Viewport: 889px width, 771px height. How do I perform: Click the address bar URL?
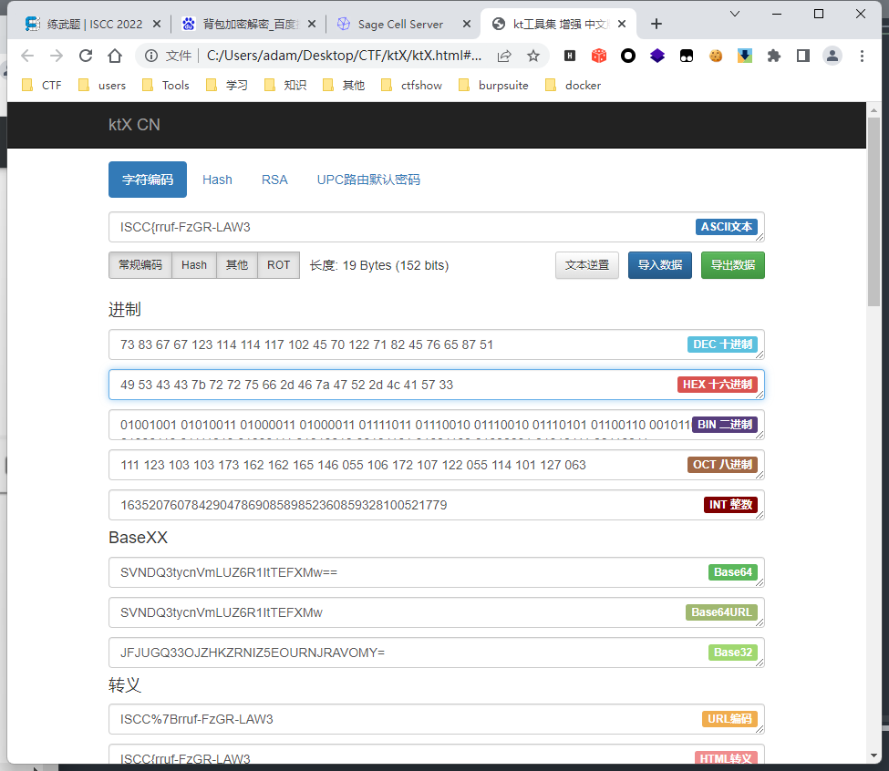[344, 56]
